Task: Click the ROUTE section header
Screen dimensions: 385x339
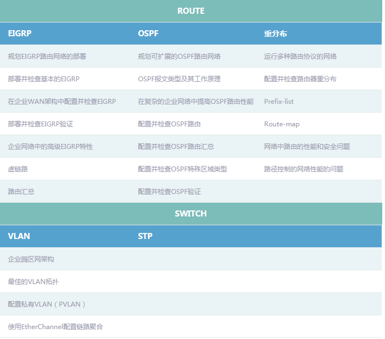Action: click(x=191, y=11)
